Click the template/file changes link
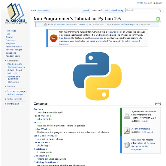The height and width of the screenshot is (166, 166). (x=125, y=24)
